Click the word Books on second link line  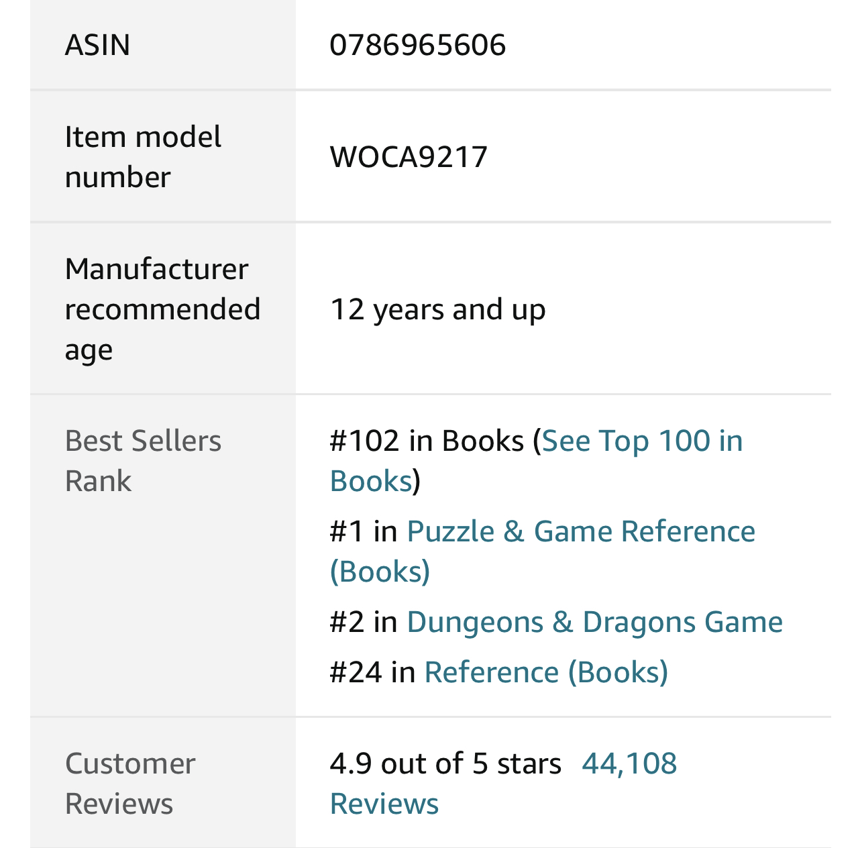point(371,482)
